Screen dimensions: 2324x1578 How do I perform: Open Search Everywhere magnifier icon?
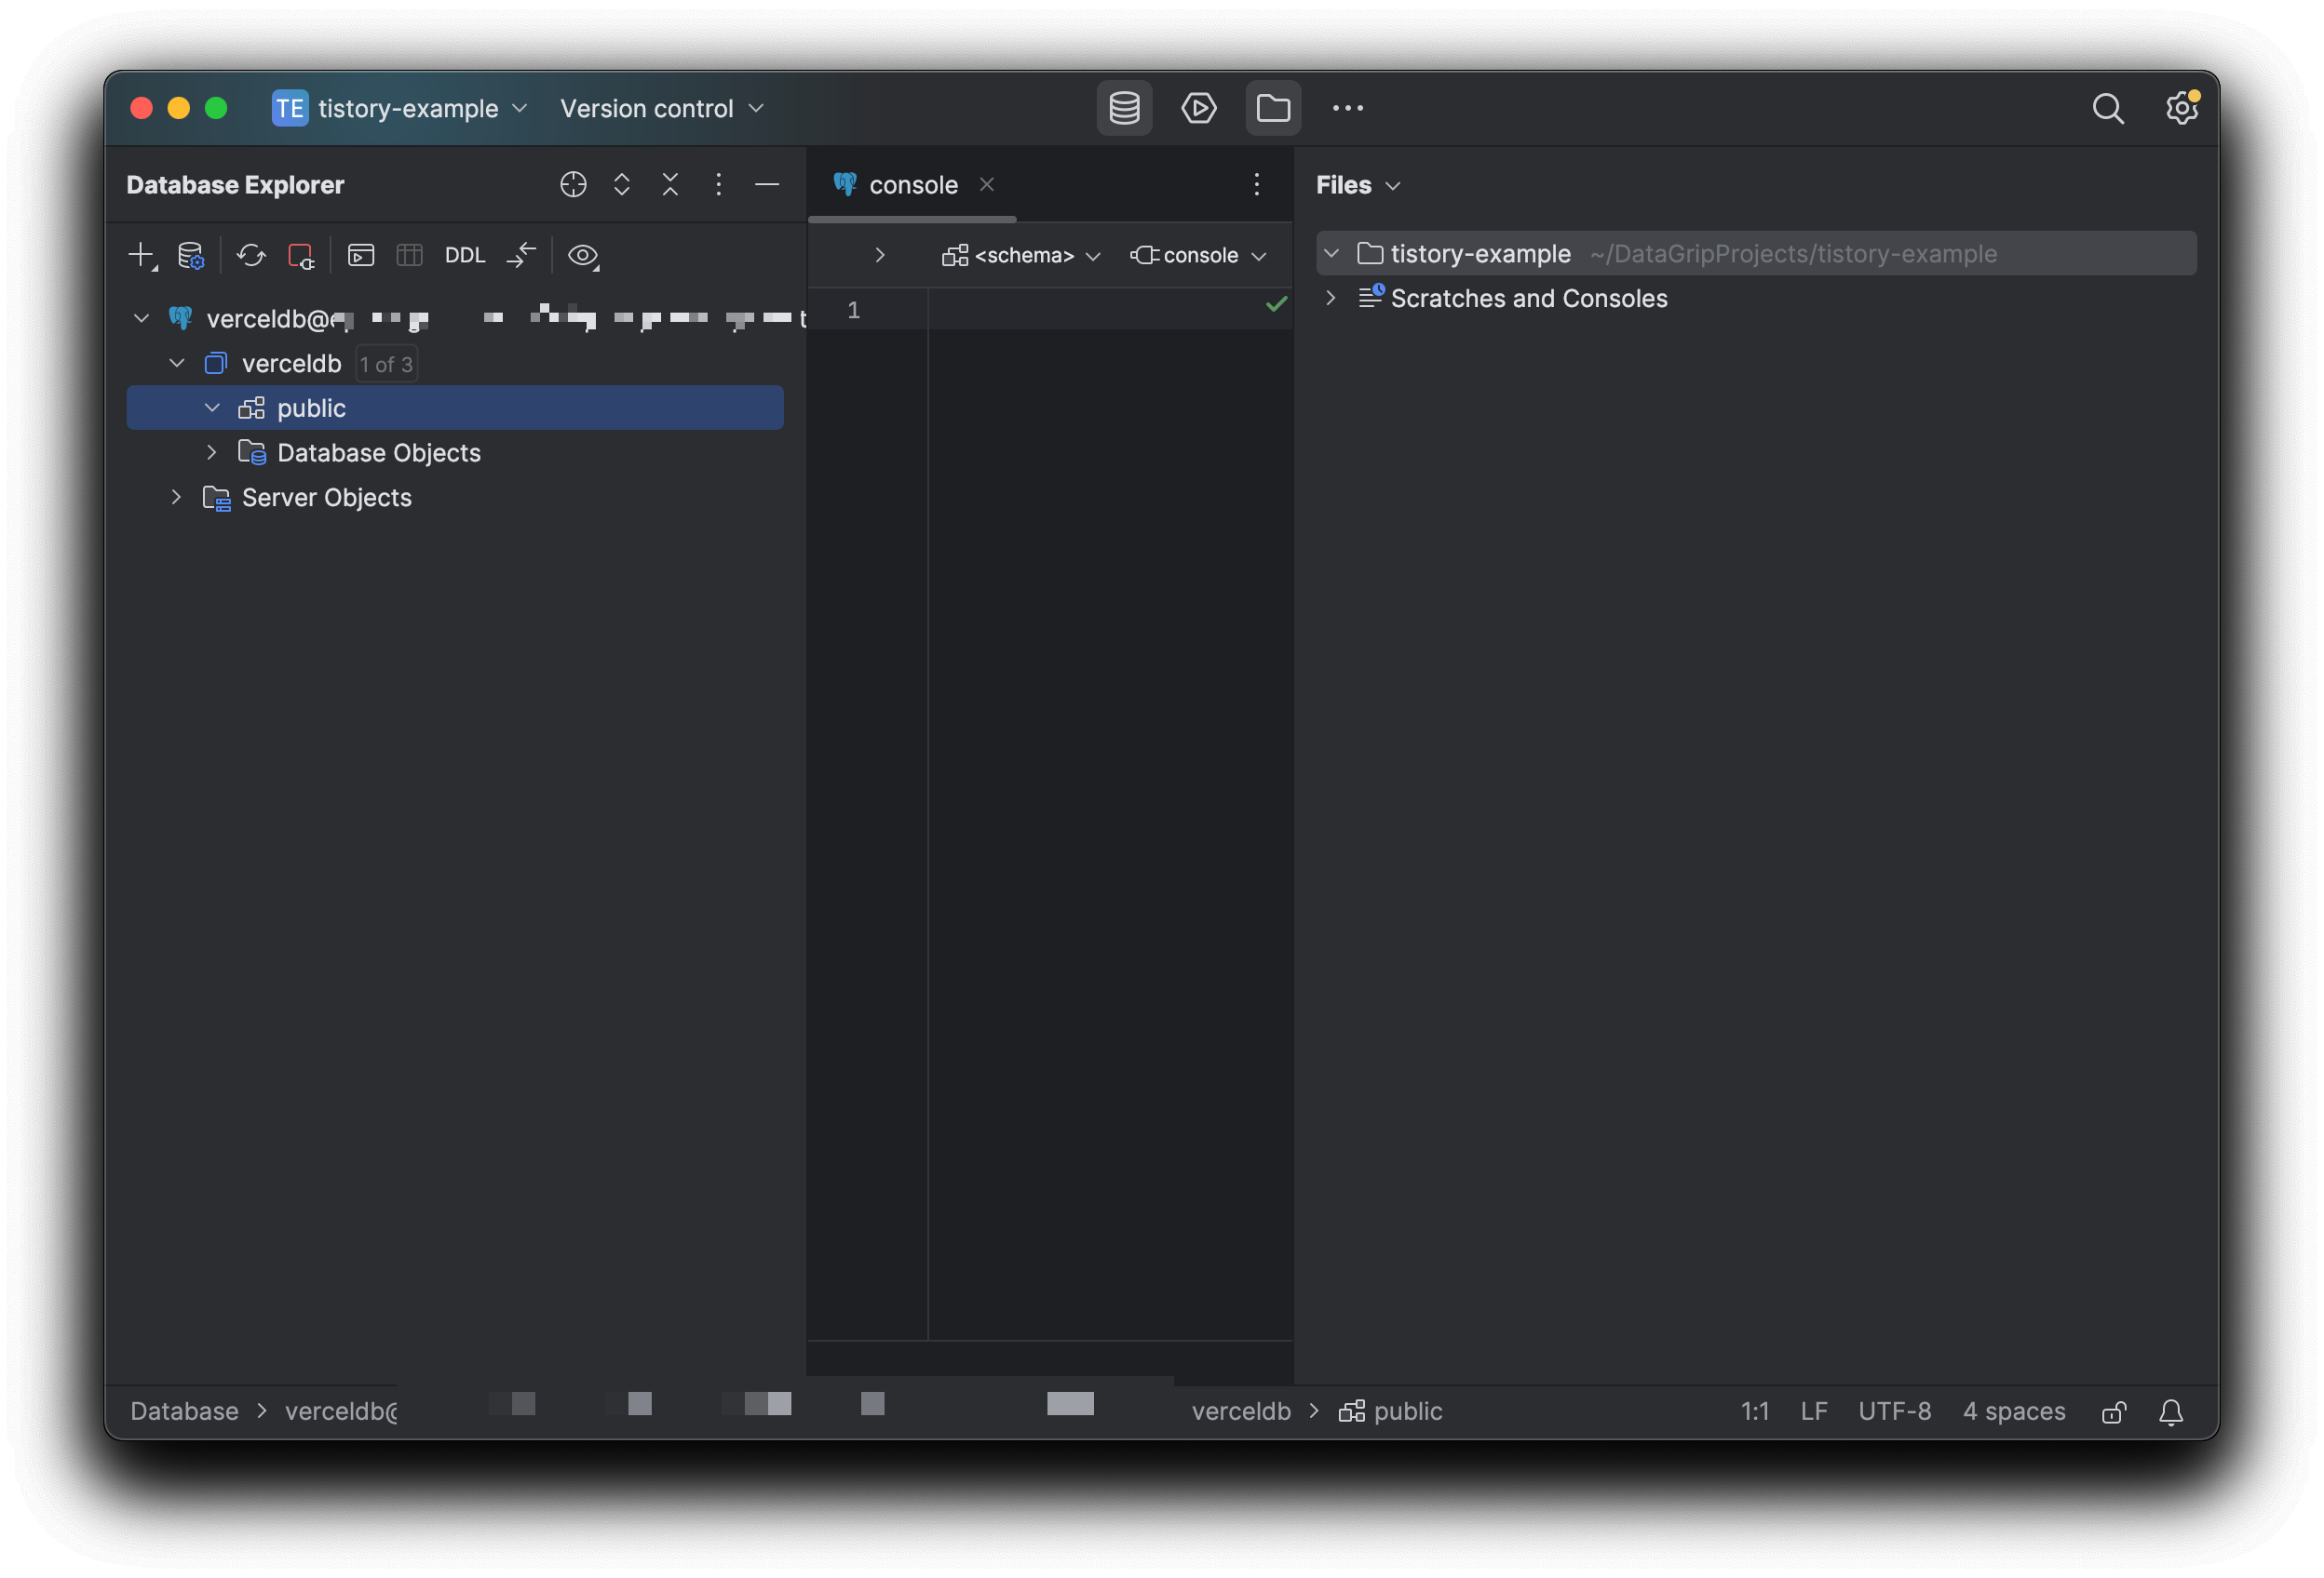pyautogui.click(x=2107, y=108)
